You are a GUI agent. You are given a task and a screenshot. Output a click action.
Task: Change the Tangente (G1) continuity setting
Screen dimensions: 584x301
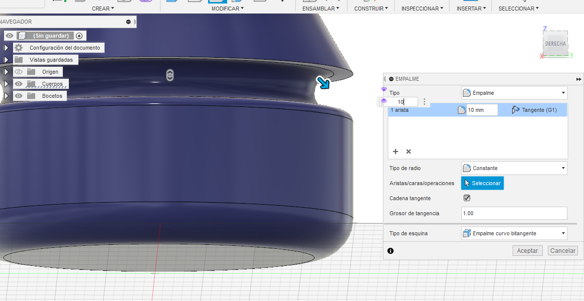point(534,110)
